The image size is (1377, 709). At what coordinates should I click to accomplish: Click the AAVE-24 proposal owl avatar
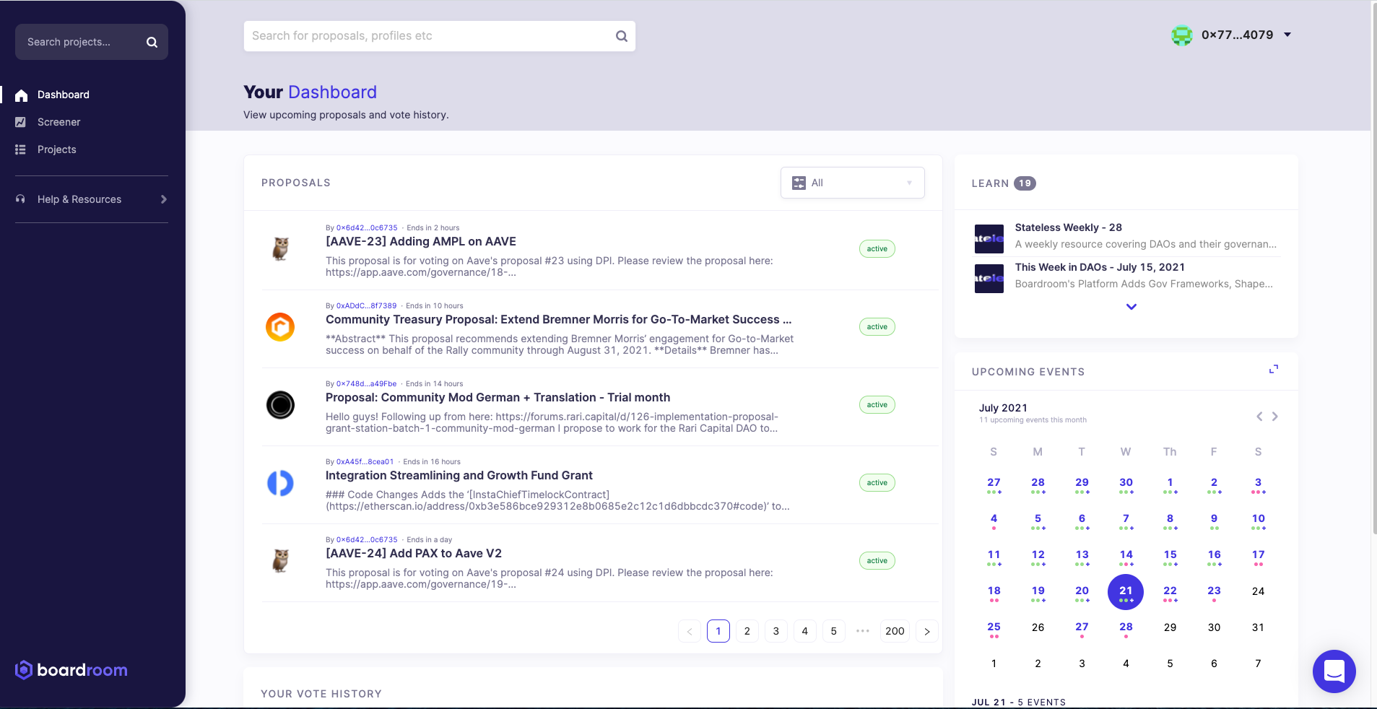(x=280, y=561)
